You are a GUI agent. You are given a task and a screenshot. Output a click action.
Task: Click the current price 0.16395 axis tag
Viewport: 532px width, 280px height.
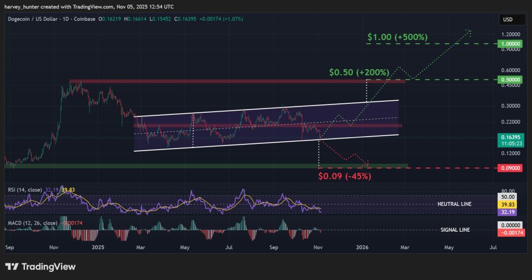tap(511, 136)
